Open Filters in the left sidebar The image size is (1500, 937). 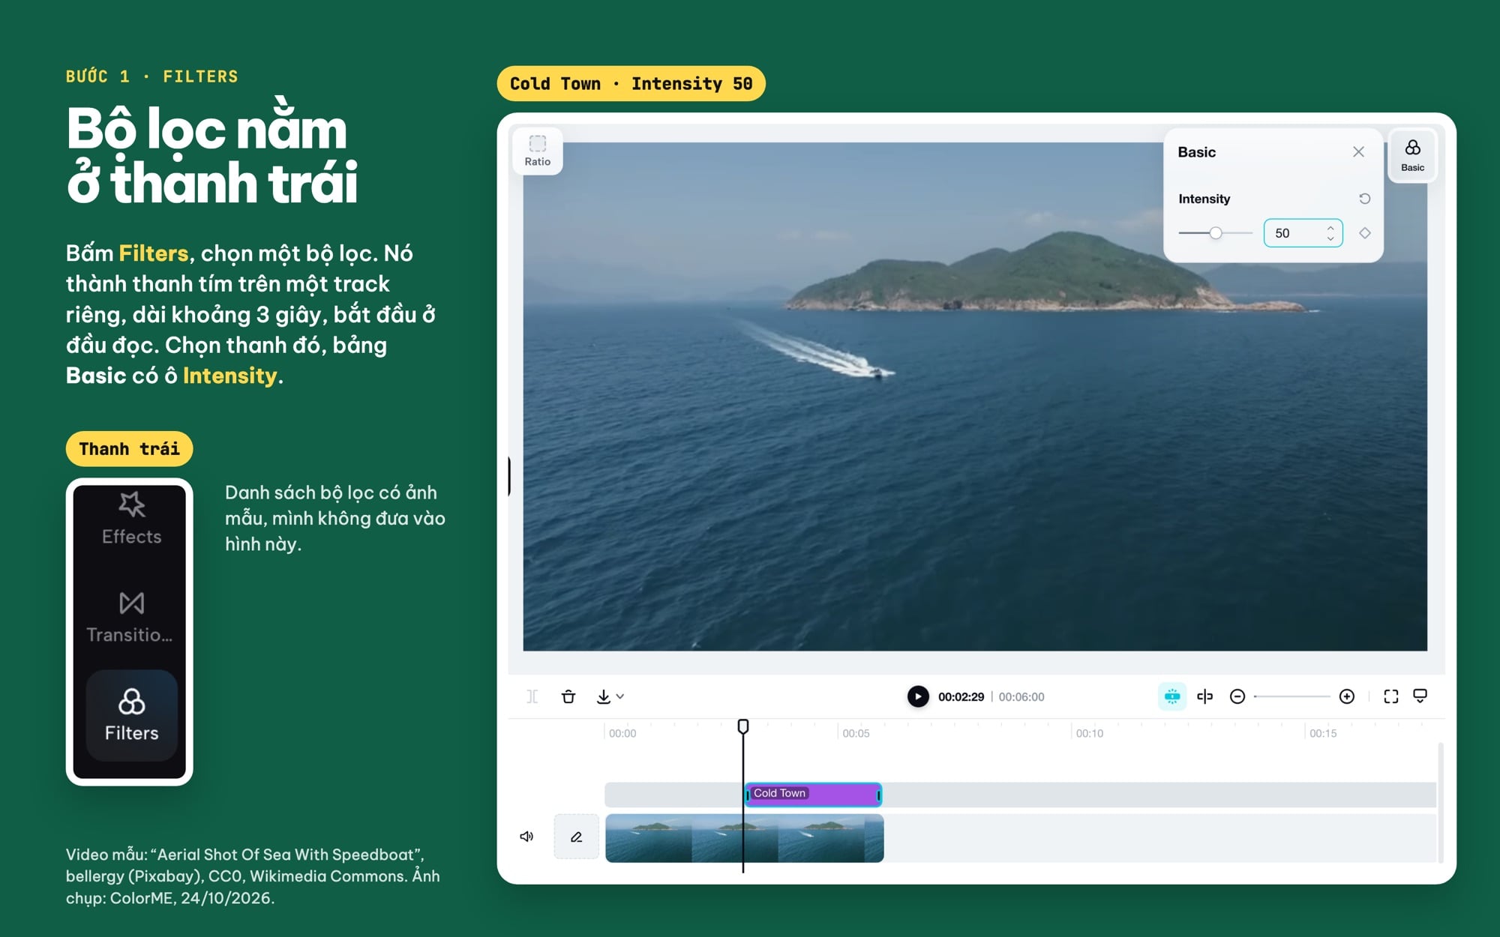click(131, 715)
